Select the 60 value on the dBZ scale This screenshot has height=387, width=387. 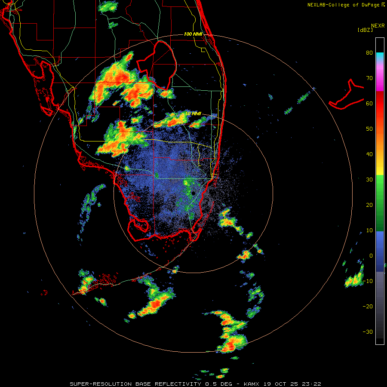369,103
